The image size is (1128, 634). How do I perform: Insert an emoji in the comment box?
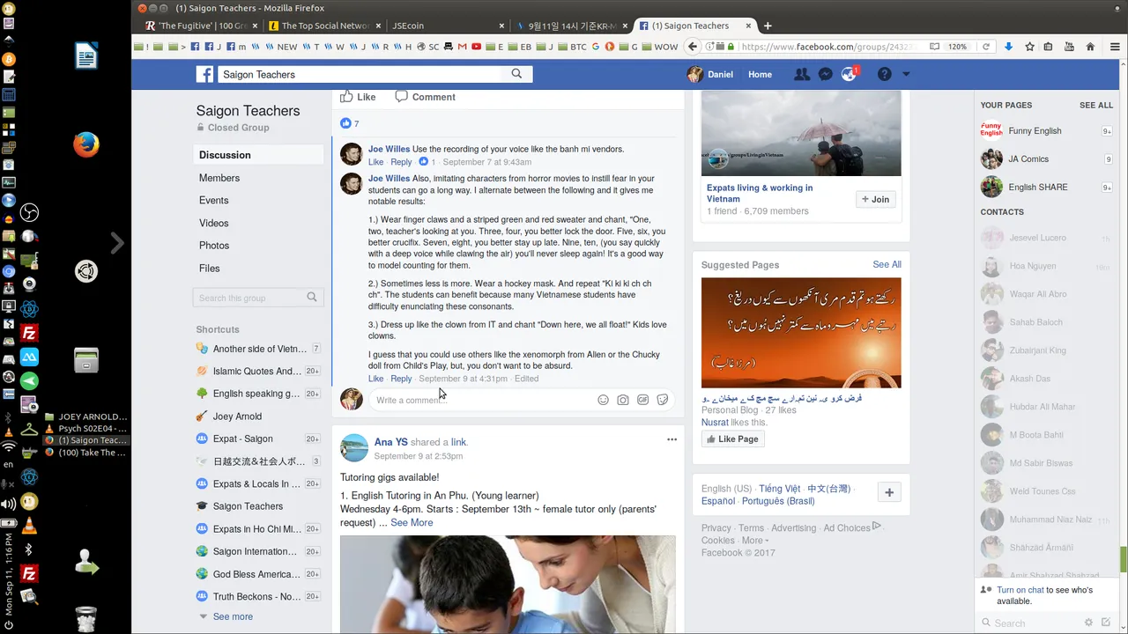point(604,400)
